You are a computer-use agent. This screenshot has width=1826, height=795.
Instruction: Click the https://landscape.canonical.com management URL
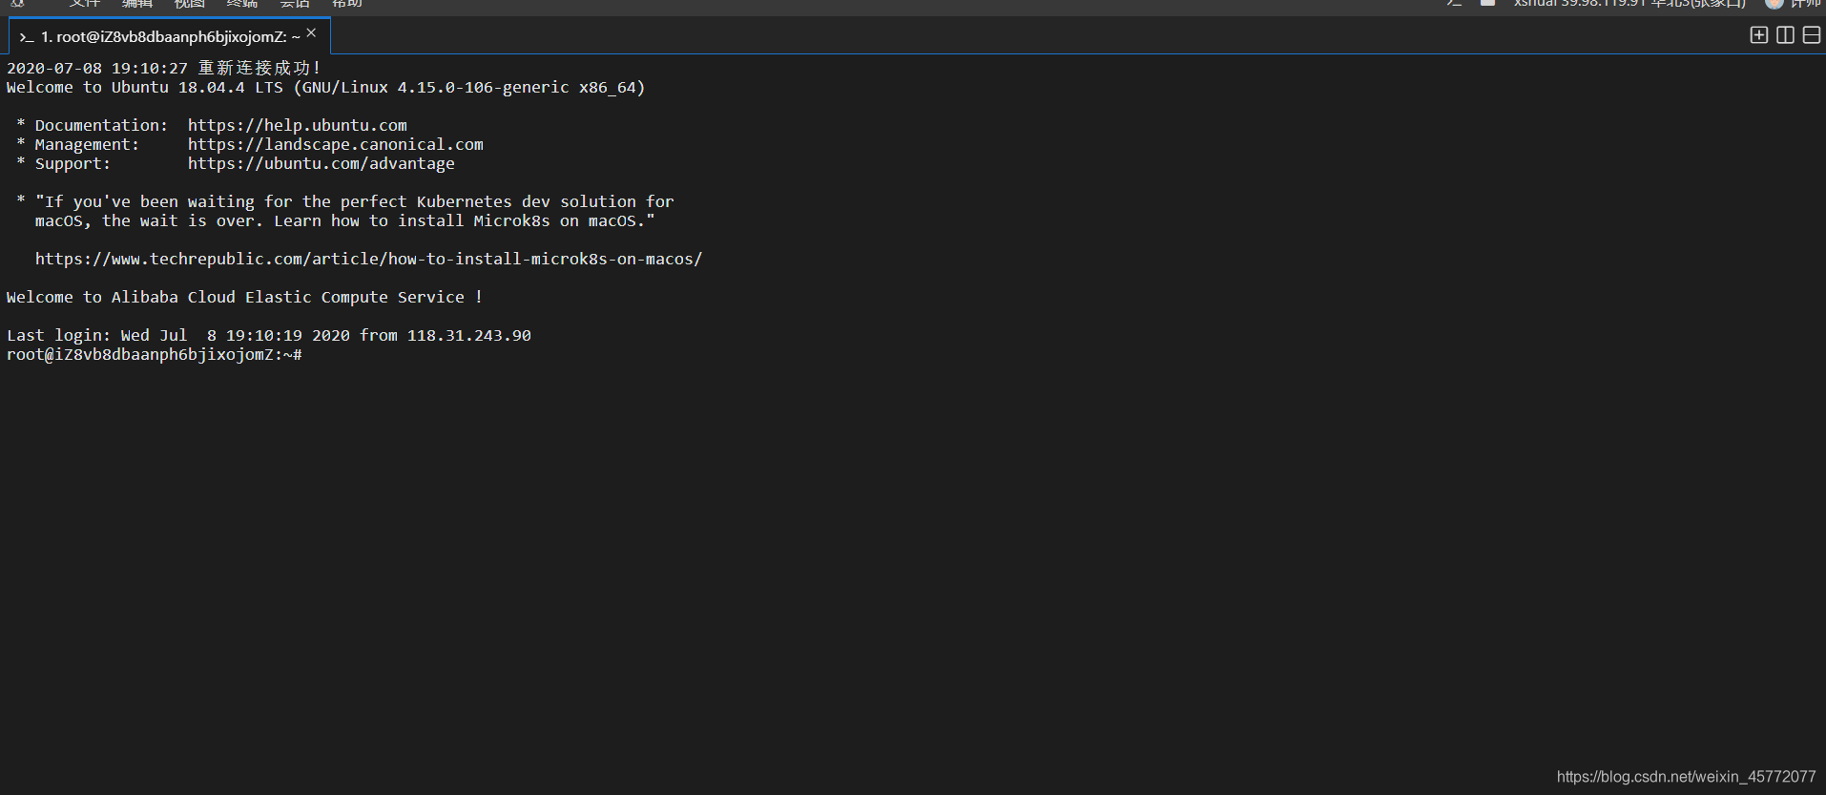pos(336,144)
